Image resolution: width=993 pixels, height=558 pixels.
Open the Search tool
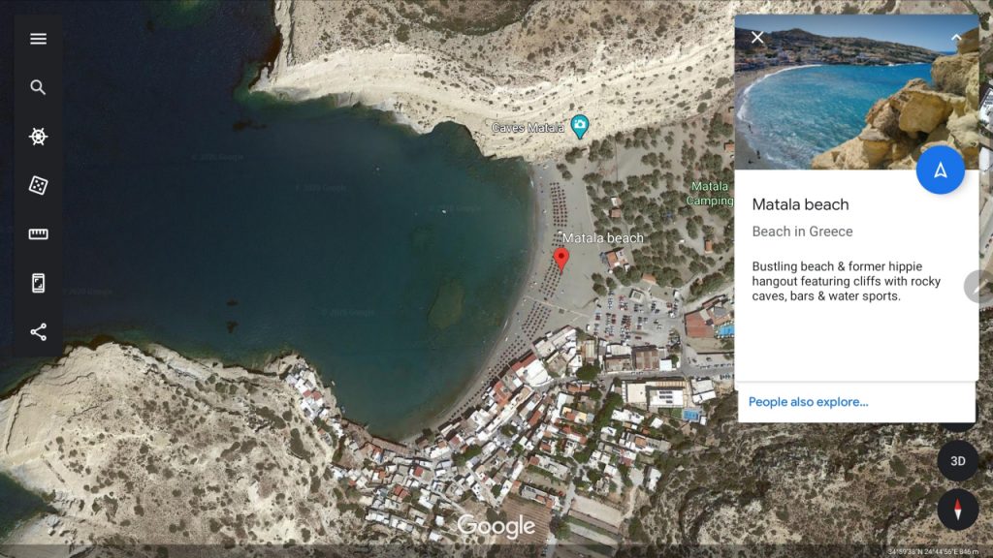point(38,87)
